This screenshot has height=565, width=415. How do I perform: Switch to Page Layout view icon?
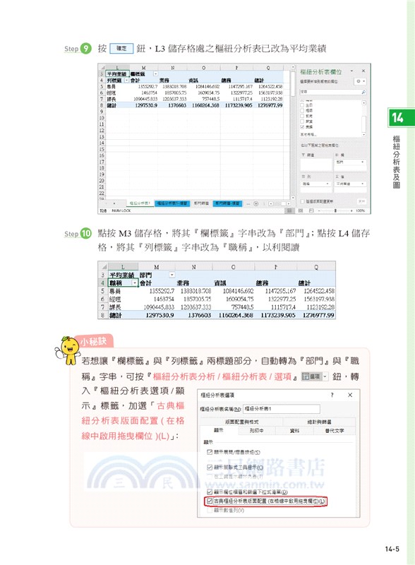click(x=301, y=210)
